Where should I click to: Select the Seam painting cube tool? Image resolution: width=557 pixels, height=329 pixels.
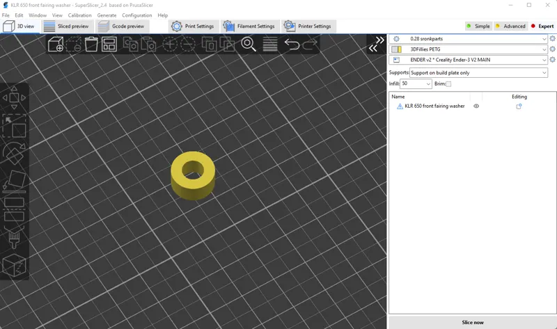coord(14,265)
